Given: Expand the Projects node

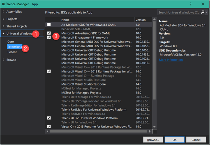Looking at the screenshot, I should click(x=3, y=19).
